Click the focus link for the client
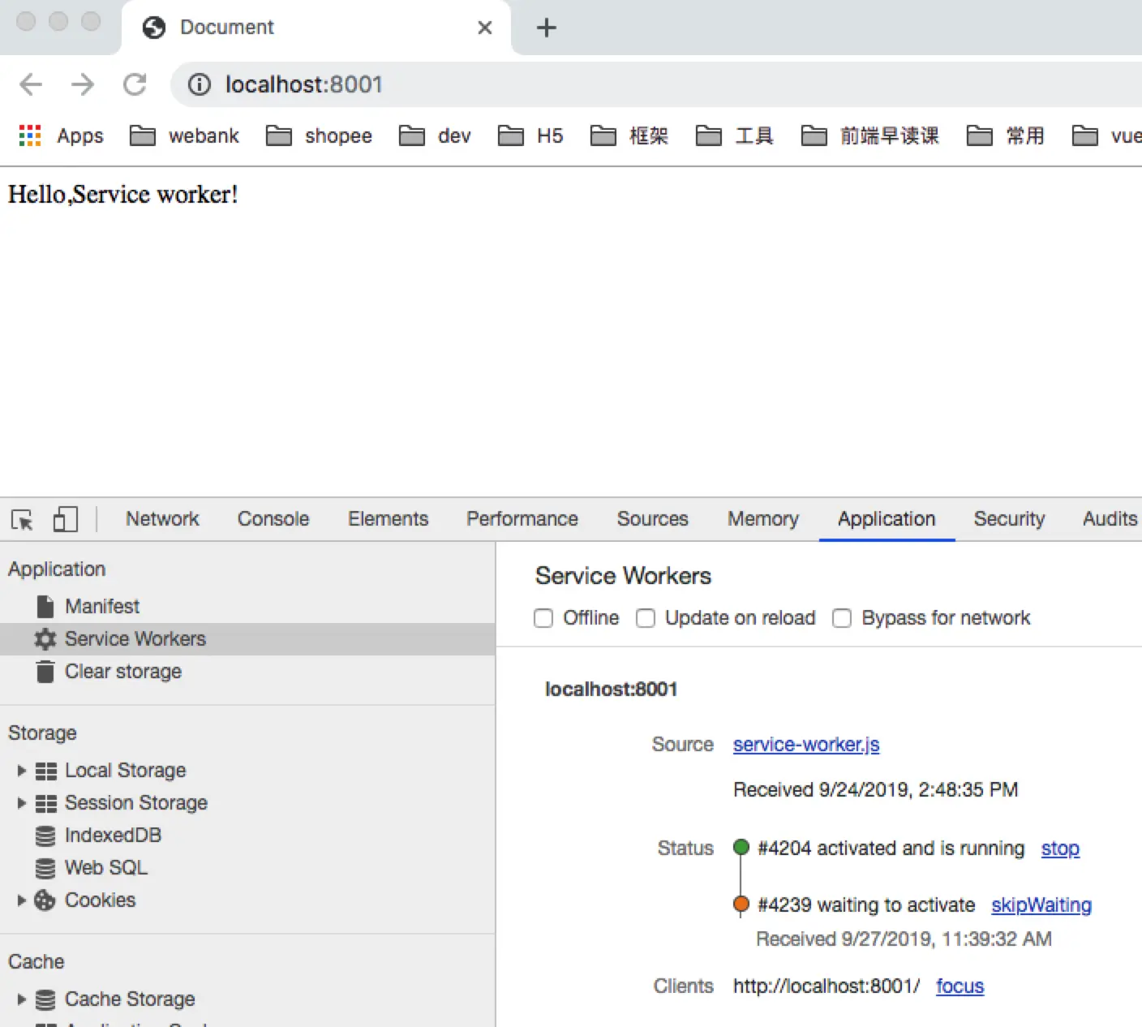Viewport: 1142px width, 1027px height. click(x=960, y=986)
